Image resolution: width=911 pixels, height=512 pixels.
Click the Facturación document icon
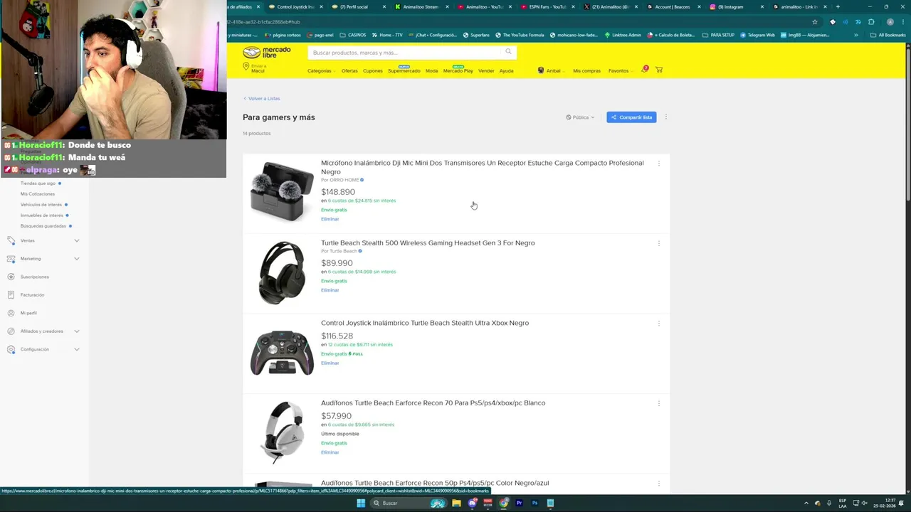(11, 294)
